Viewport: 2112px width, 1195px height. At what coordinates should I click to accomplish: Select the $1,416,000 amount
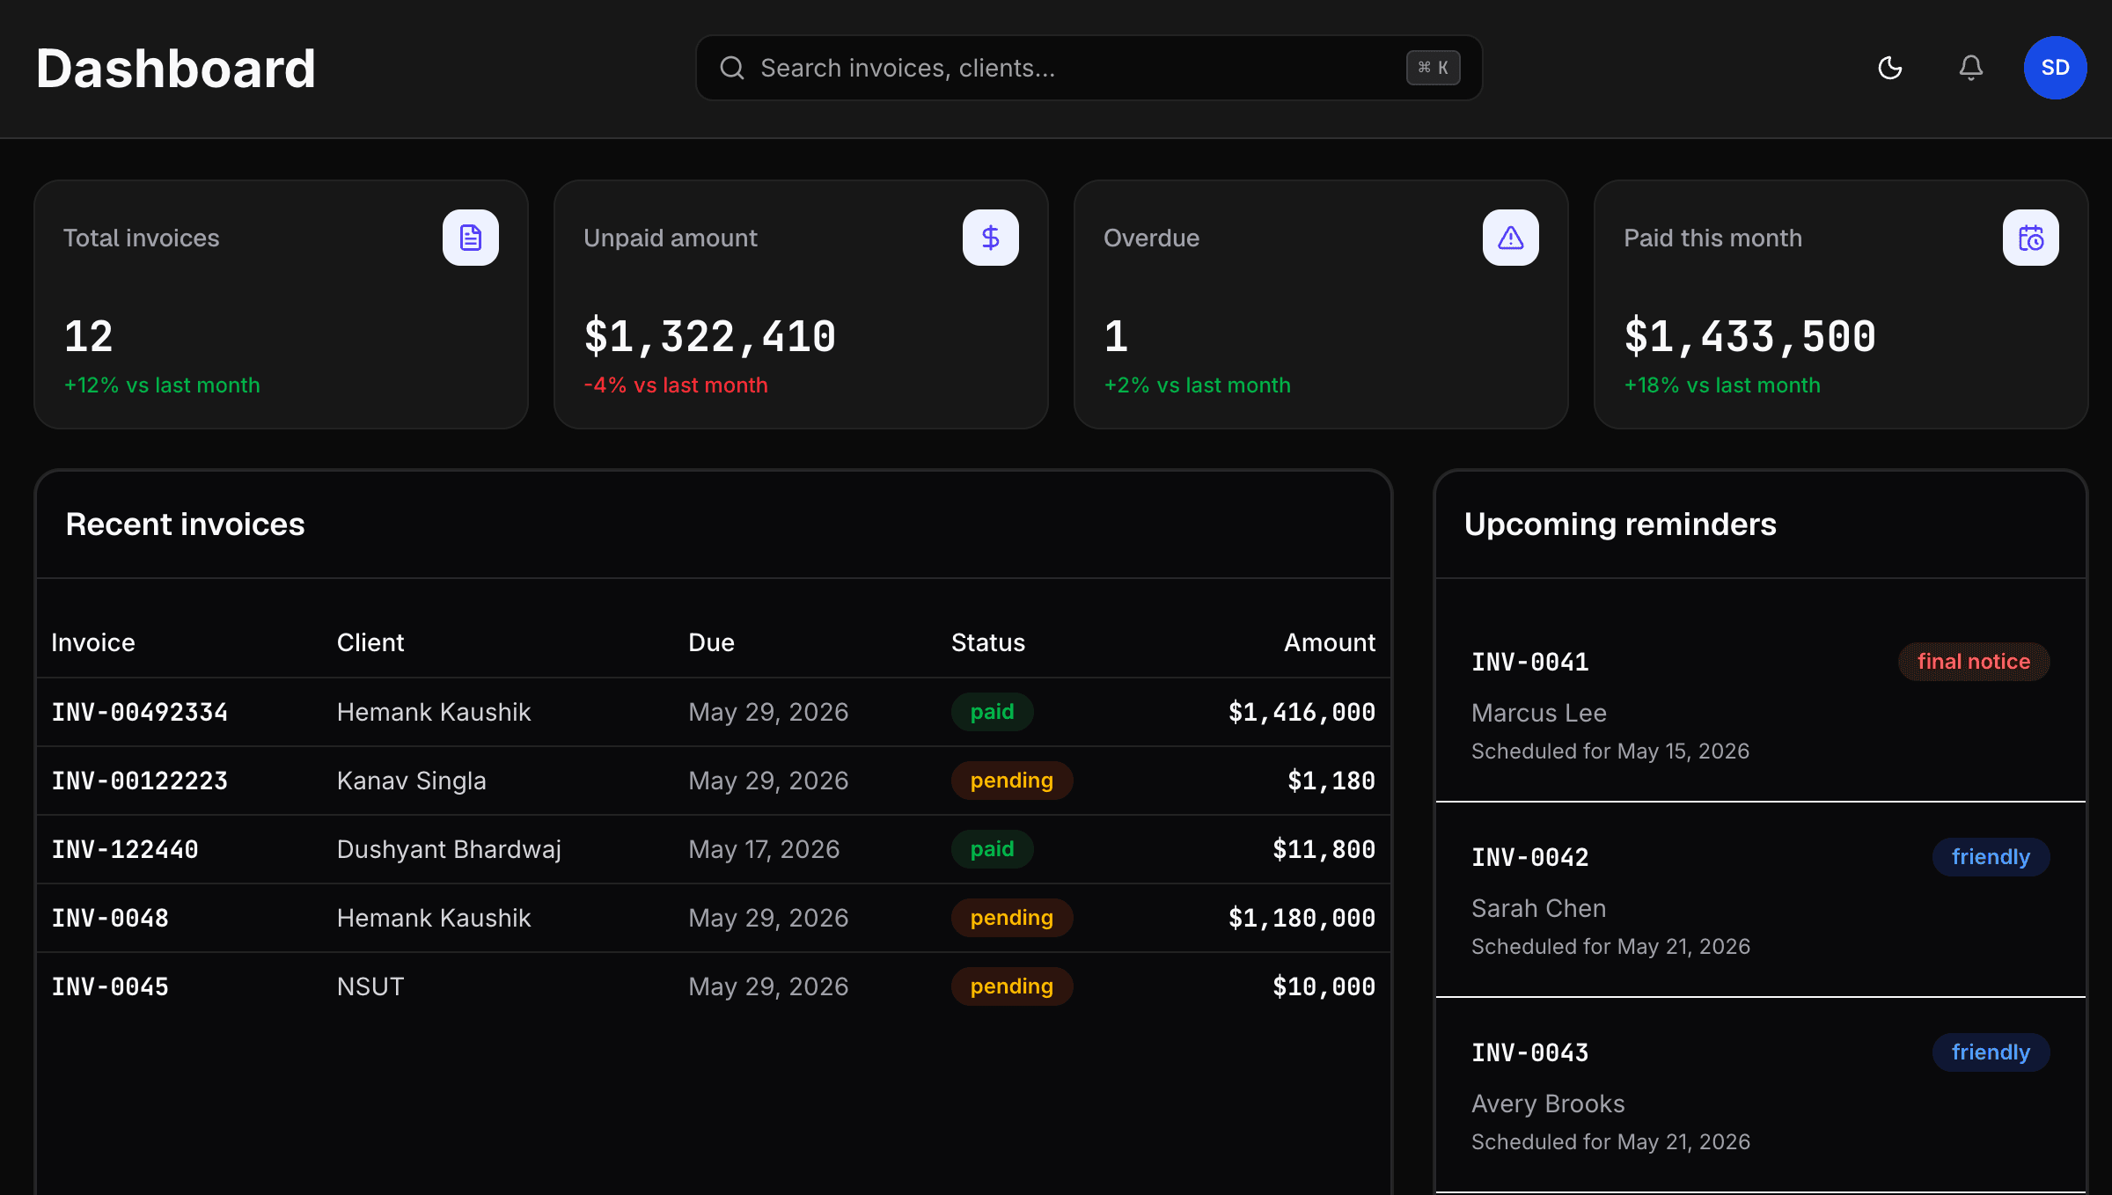[1302, 712]
